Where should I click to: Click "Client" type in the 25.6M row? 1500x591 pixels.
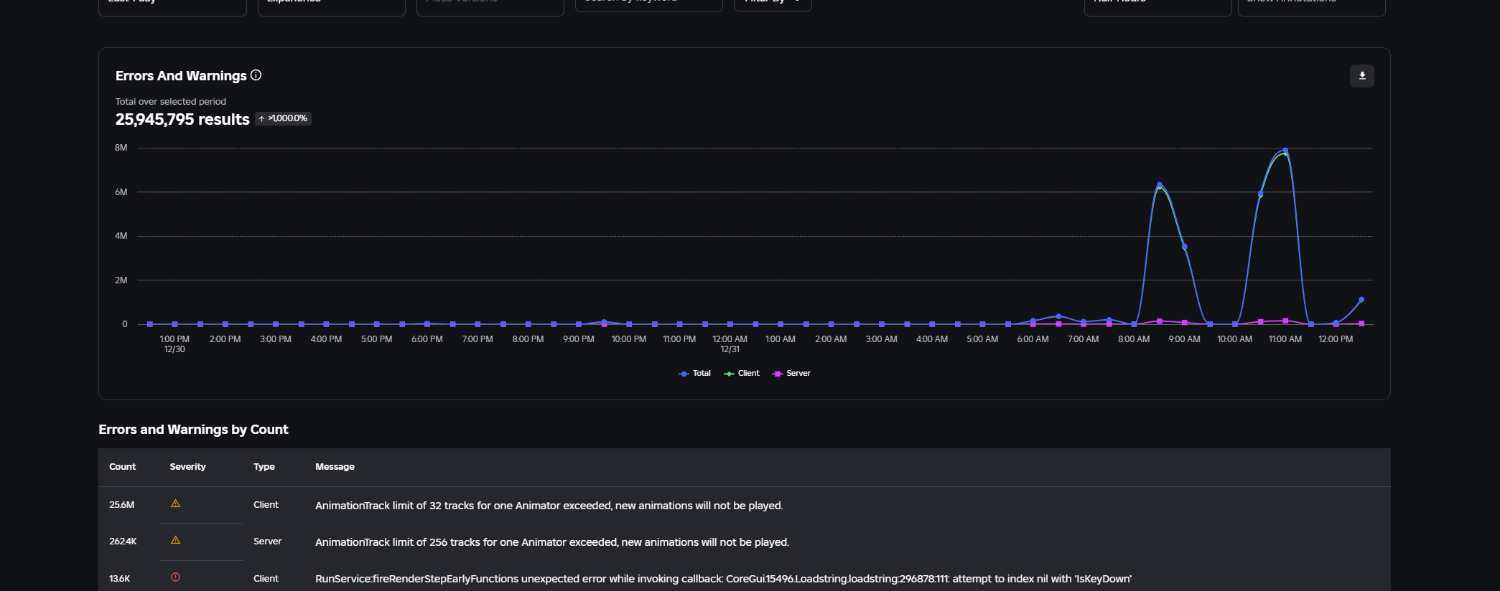click(x=266, y=505)
